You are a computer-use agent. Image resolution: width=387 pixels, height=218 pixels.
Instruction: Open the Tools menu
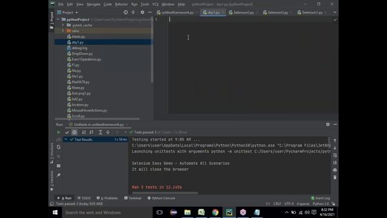point(145,4)
